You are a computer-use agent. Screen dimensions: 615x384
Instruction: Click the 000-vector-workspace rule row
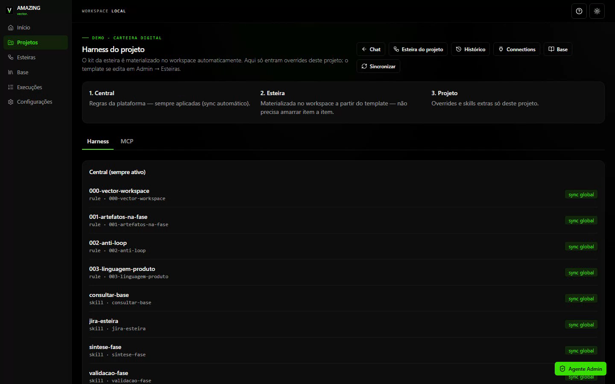coord(343,195)
